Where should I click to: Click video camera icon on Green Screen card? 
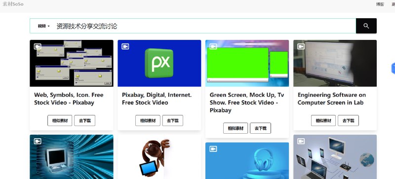pos(213,46)
